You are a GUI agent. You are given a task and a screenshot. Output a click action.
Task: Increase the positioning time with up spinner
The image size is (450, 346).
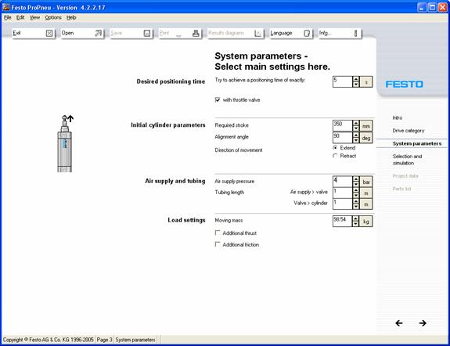(356, 79)
